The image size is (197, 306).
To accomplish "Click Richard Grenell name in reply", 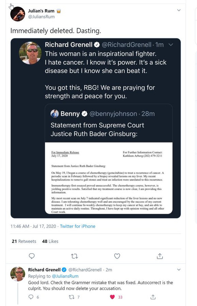I will tap(44, 270).
